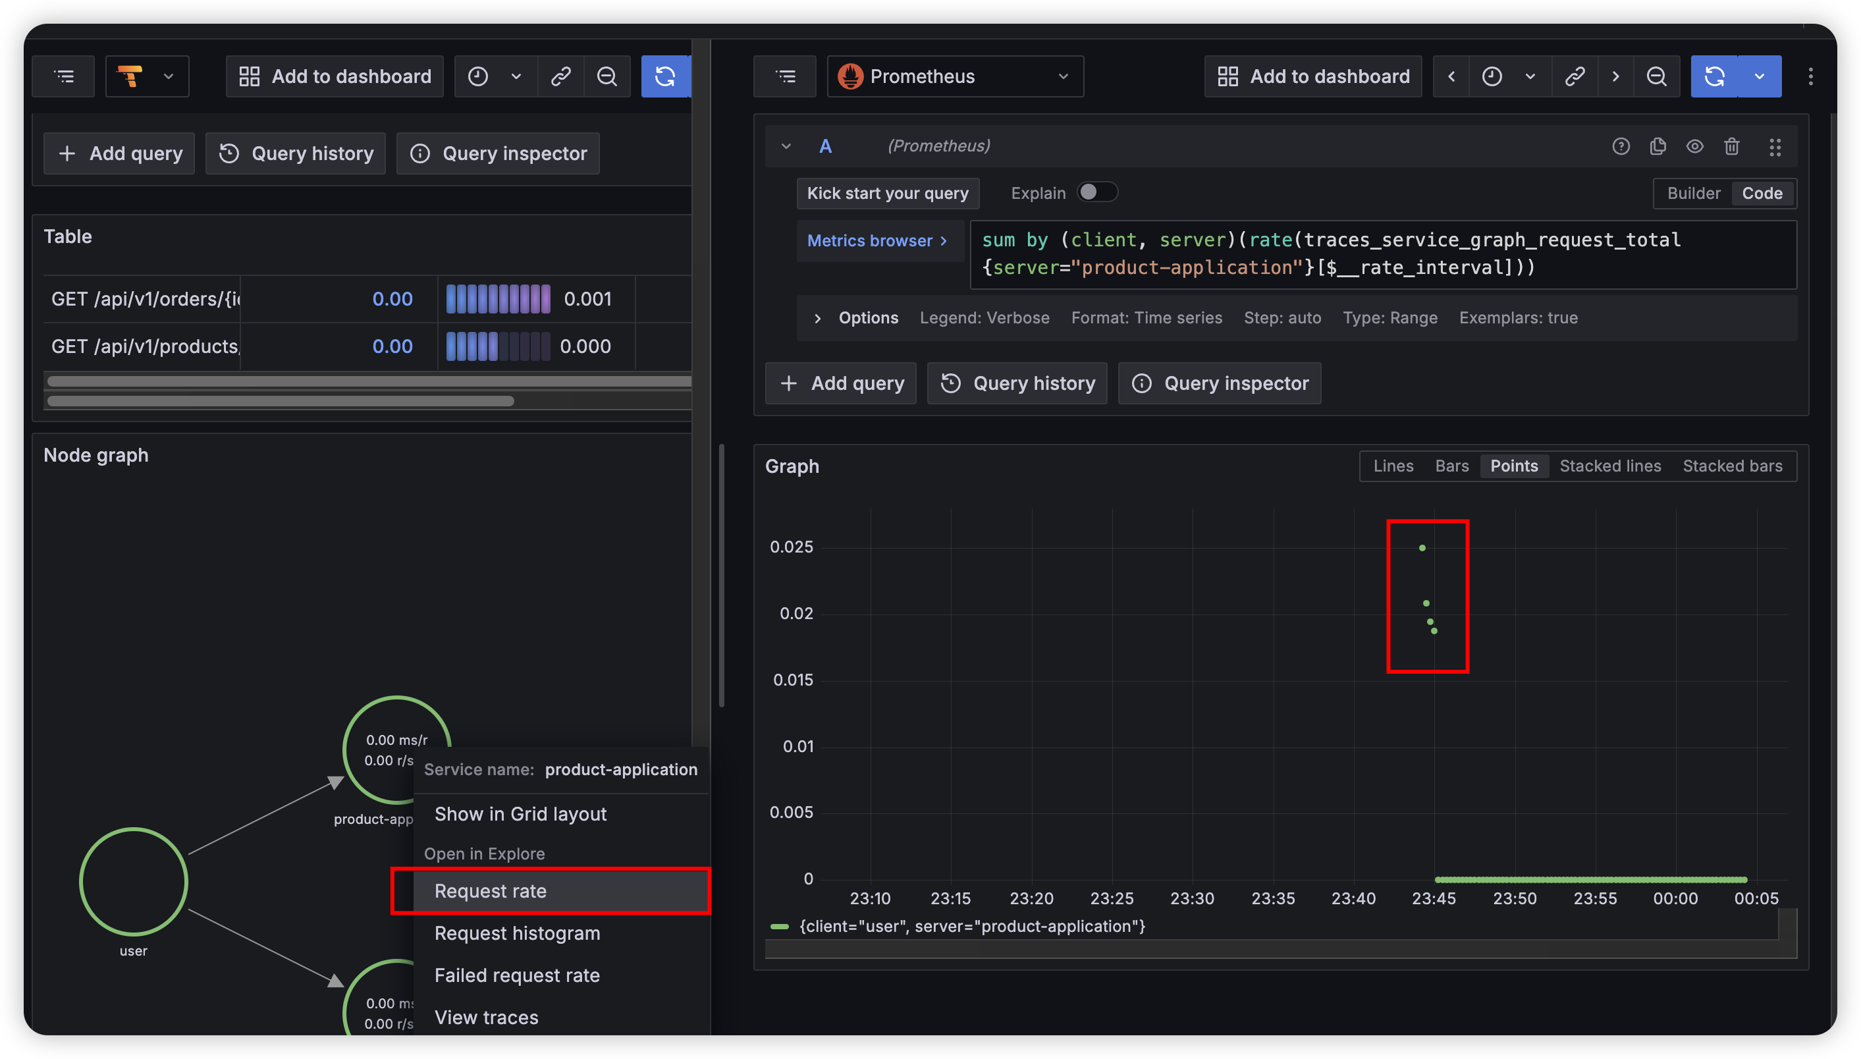Copy shortened link in the Prometheus pane
The width and height of the screenshot is (1861, 1059).
1575,76
